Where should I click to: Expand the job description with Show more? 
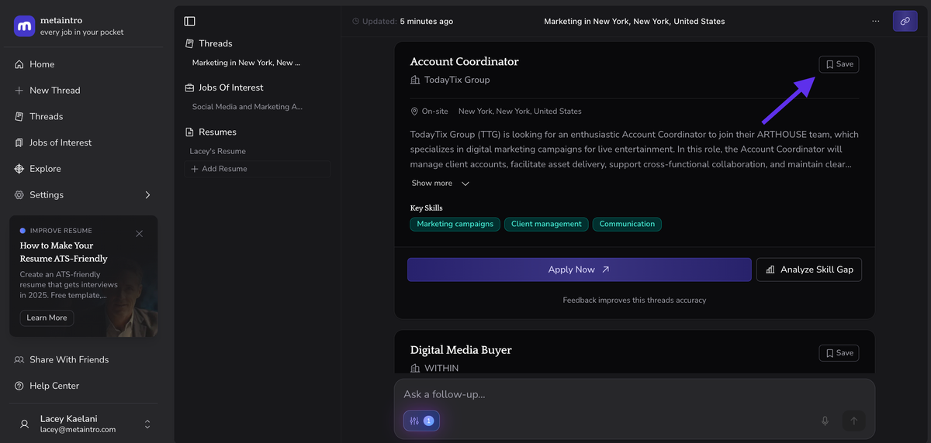440,184
